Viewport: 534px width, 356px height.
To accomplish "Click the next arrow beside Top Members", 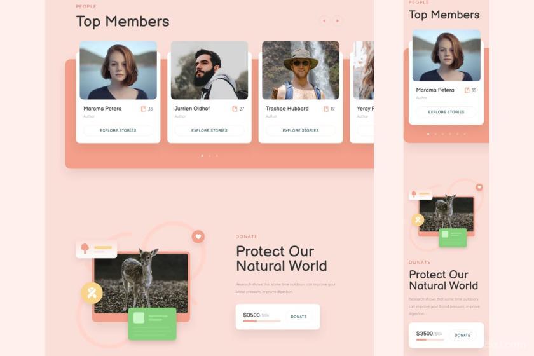I will [338, 21].
